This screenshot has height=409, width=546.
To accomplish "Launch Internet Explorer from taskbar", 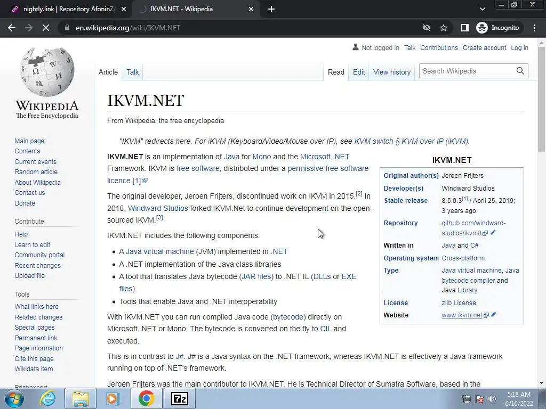I will (x=47, y=398).
